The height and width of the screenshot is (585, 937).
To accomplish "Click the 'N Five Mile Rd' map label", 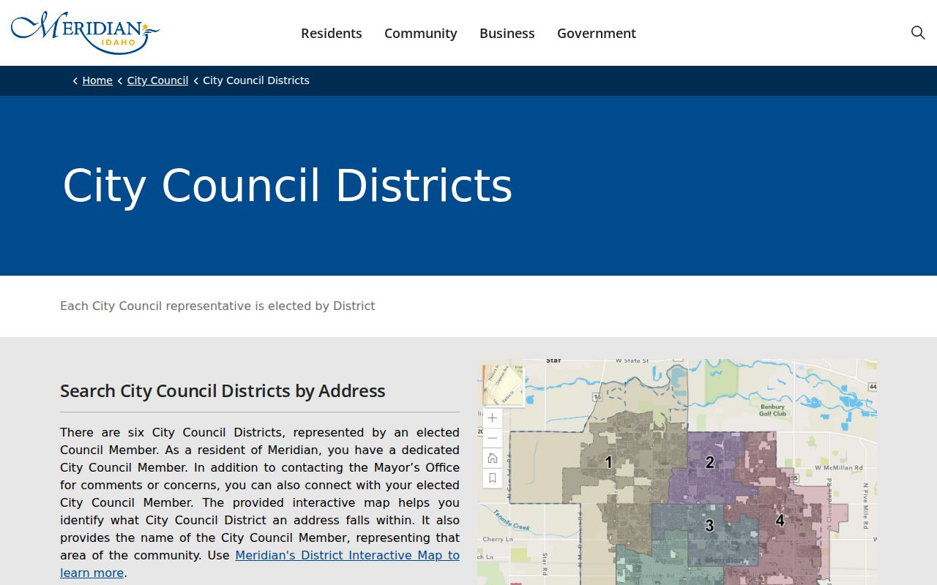I will tap(866, 505).
